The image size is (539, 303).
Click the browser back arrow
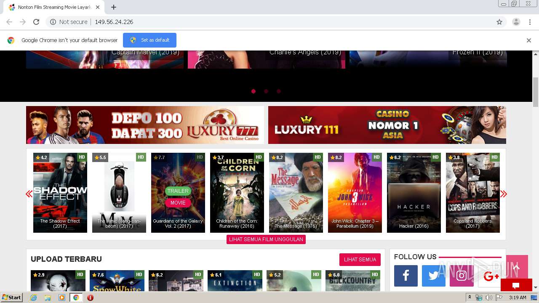point(9,22)
